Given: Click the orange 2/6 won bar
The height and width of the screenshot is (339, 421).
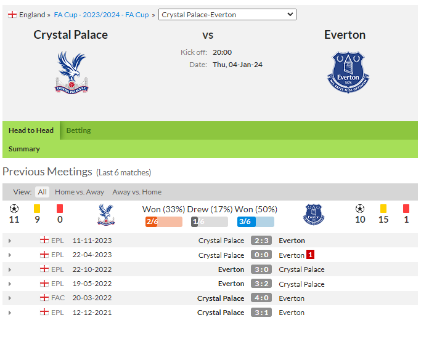Looking at the screenshot, I should [x=164, y=221].
